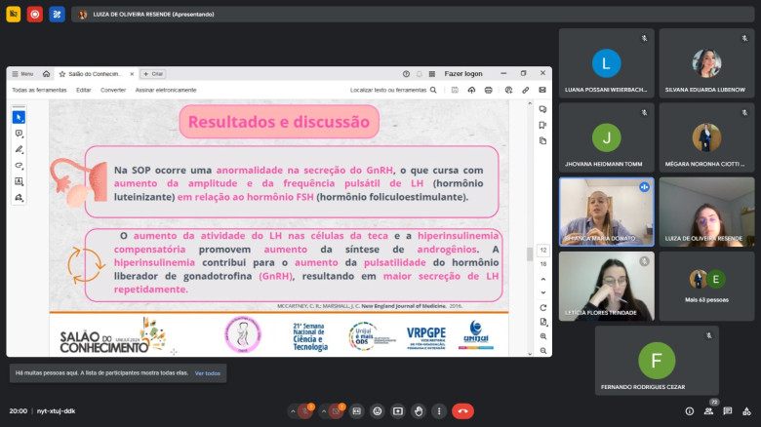Toggle the camera on or off
The image size is (761, 427).
337,411
